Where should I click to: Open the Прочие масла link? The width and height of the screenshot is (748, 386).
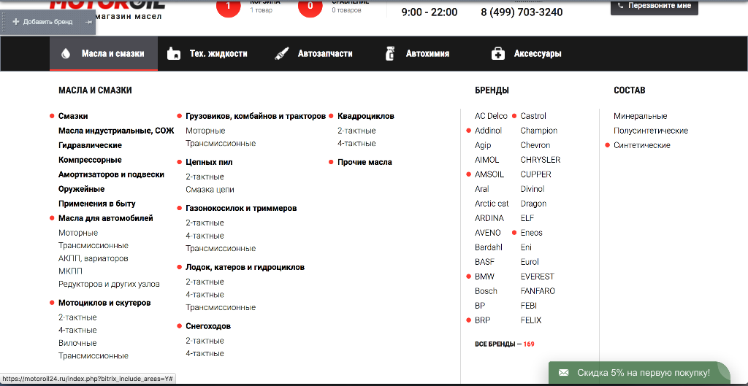tap(365, 163)
